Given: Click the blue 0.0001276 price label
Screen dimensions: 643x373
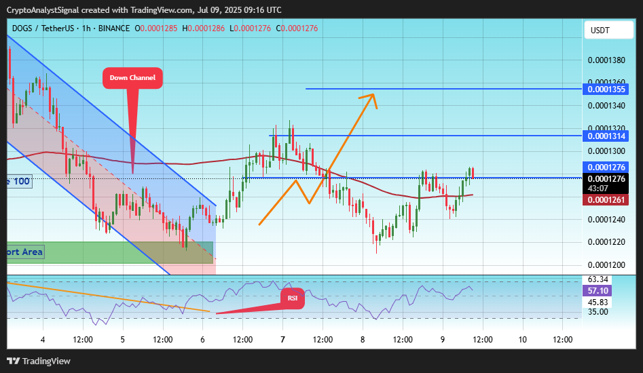Looking at the screenshot, I should (x=606, y=167).
